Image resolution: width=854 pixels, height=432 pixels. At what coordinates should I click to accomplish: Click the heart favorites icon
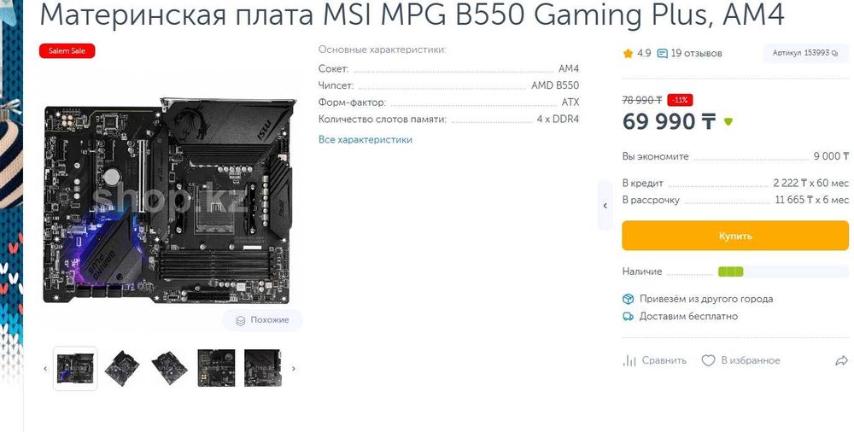point(708,360)
